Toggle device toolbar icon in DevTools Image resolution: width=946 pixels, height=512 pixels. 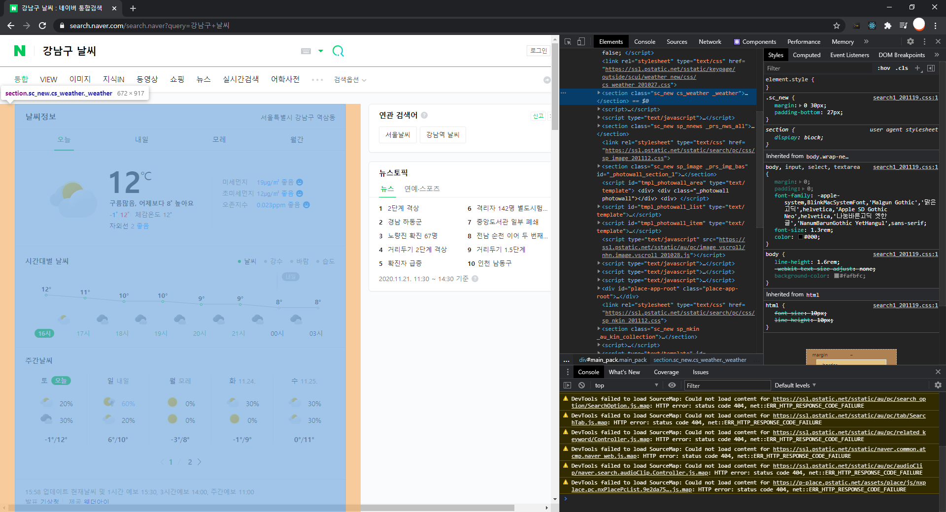coord(581,42)
